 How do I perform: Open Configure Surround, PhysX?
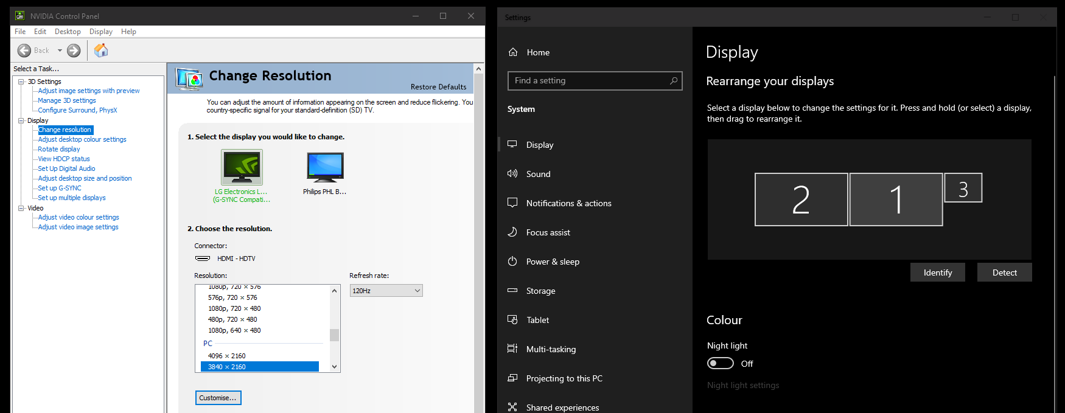coord(77,110)
